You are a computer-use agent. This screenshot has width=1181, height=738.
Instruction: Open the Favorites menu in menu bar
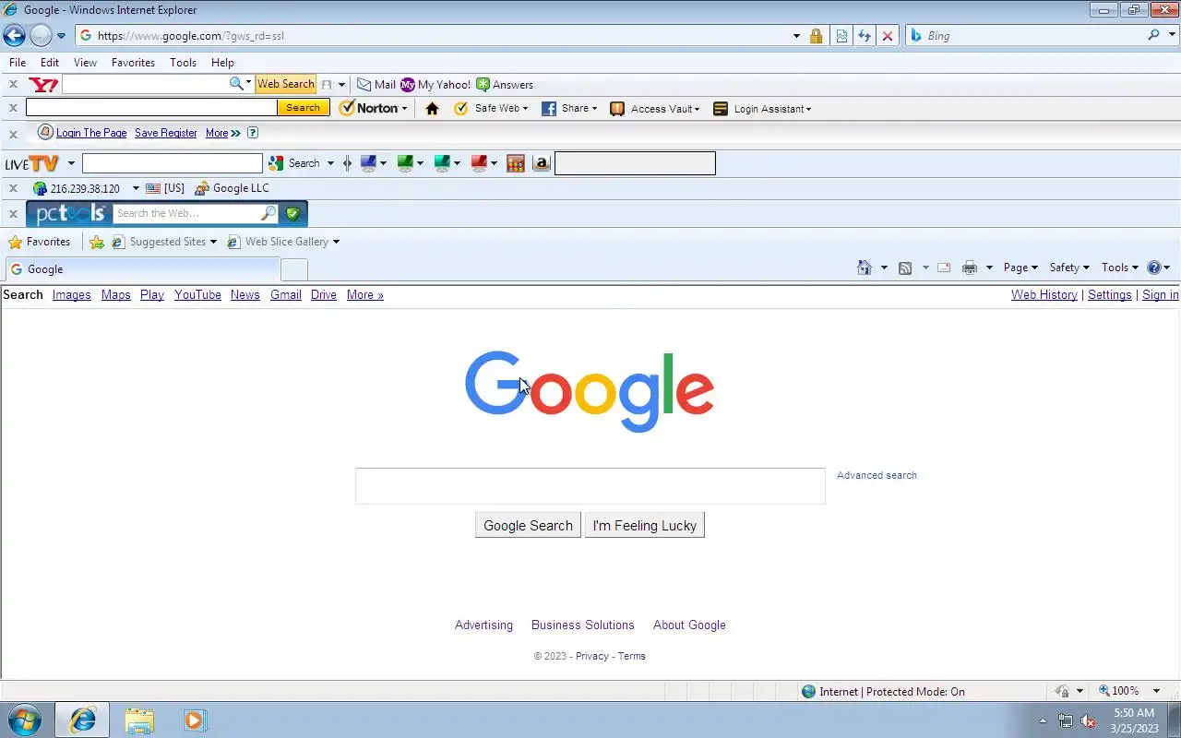133,63
